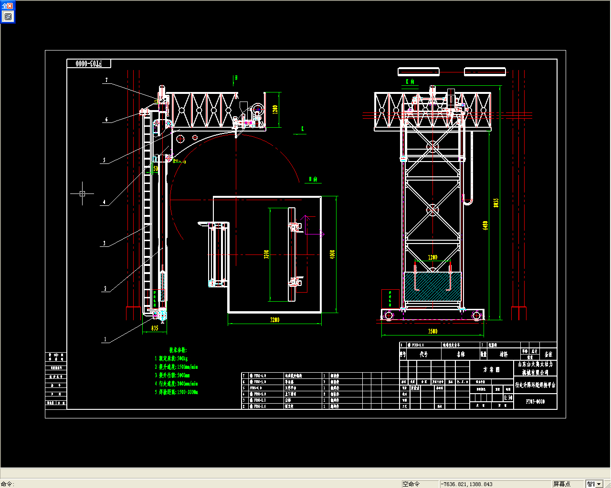Click the full-screen toggle icon in floating toolbar
Image resolution: width=611 pixels, height=488 pixels.
[x=8, y=17]
